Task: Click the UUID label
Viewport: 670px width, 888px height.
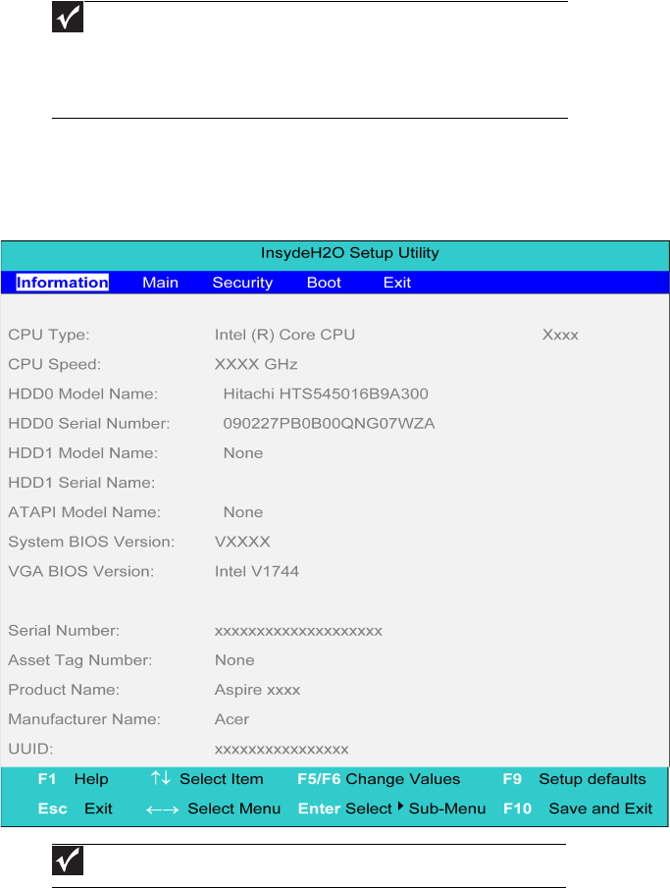Action: coord(30,749)
